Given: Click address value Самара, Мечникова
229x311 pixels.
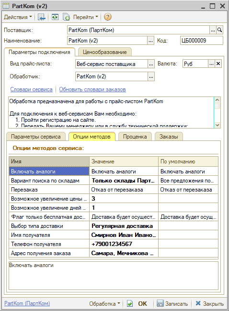Looking at the screenshot, I should [x=124, y=253].
